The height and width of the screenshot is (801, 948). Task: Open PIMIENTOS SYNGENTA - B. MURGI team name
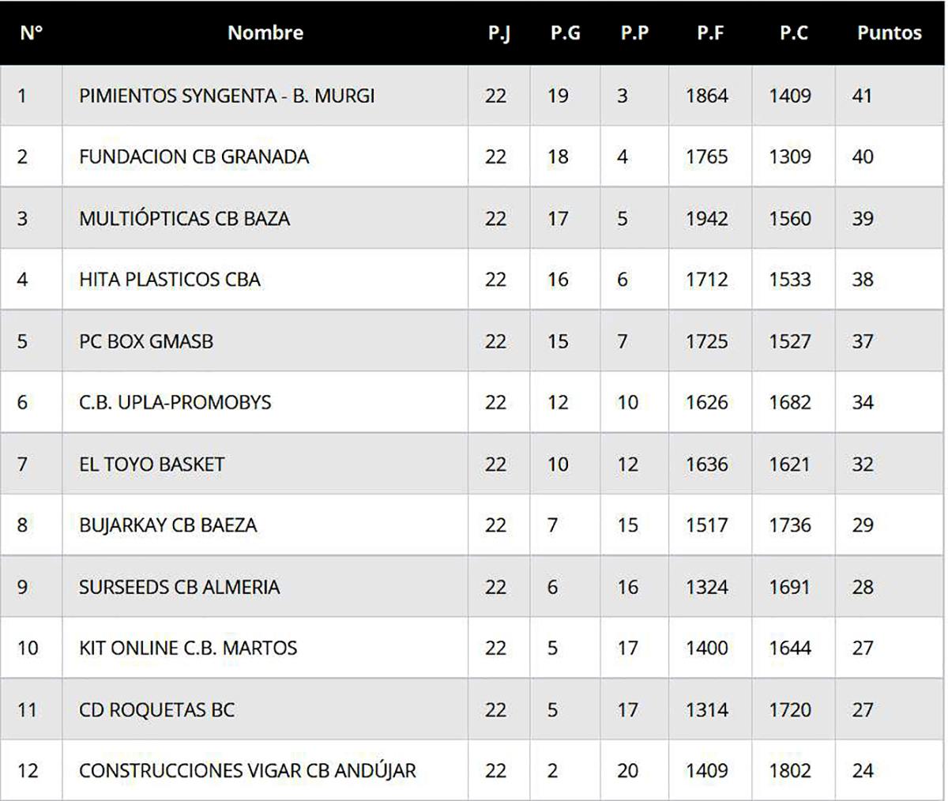click(227, 96)
